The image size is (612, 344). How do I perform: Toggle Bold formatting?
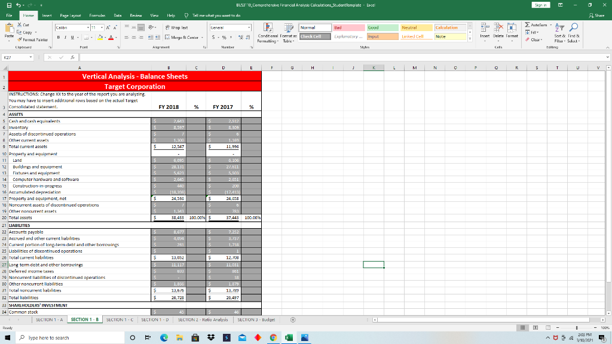[x=58, y=38]
